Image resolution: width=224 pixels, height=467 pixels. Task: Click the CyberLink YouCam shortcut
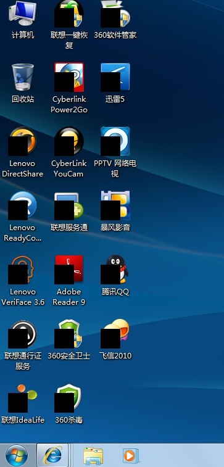[x=69, y=141]
